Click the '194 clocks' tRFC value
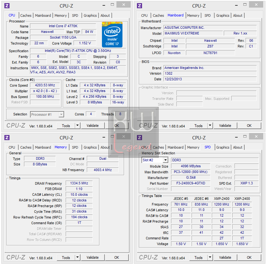The width and height of the screenshot is (267, 265). click(x=79, y=217)
